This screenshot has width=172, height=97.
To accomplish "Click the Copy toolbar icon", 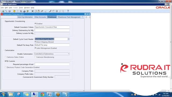I will point(36,11).
